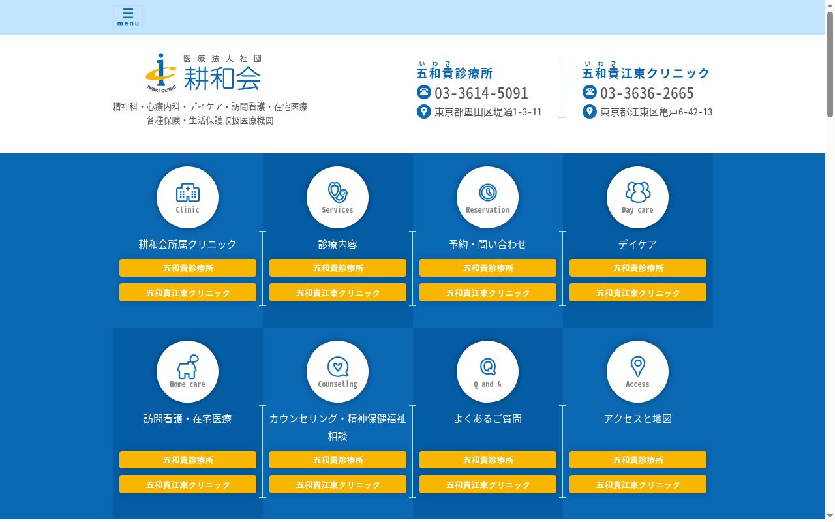
Task: Open 五和貴診療所 under デイケア
Action: point(638,268)
